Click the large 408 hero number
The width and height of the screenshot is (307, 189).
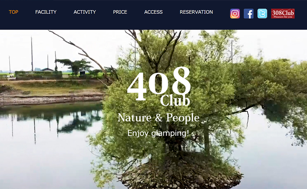click(x=159, y=84)
